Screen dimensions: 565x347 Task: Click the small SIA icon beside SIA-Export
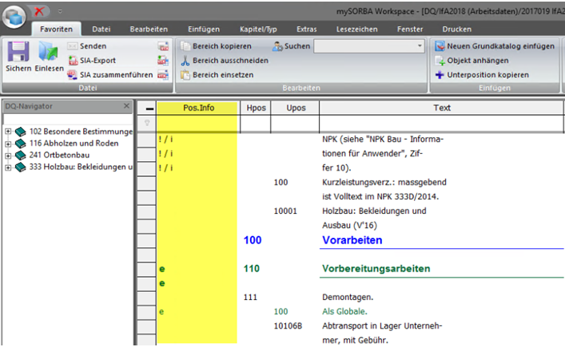163,61
